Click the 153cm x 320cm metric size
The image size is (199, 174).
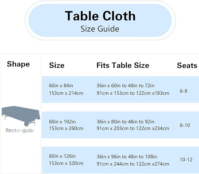[x=66, y=163]
